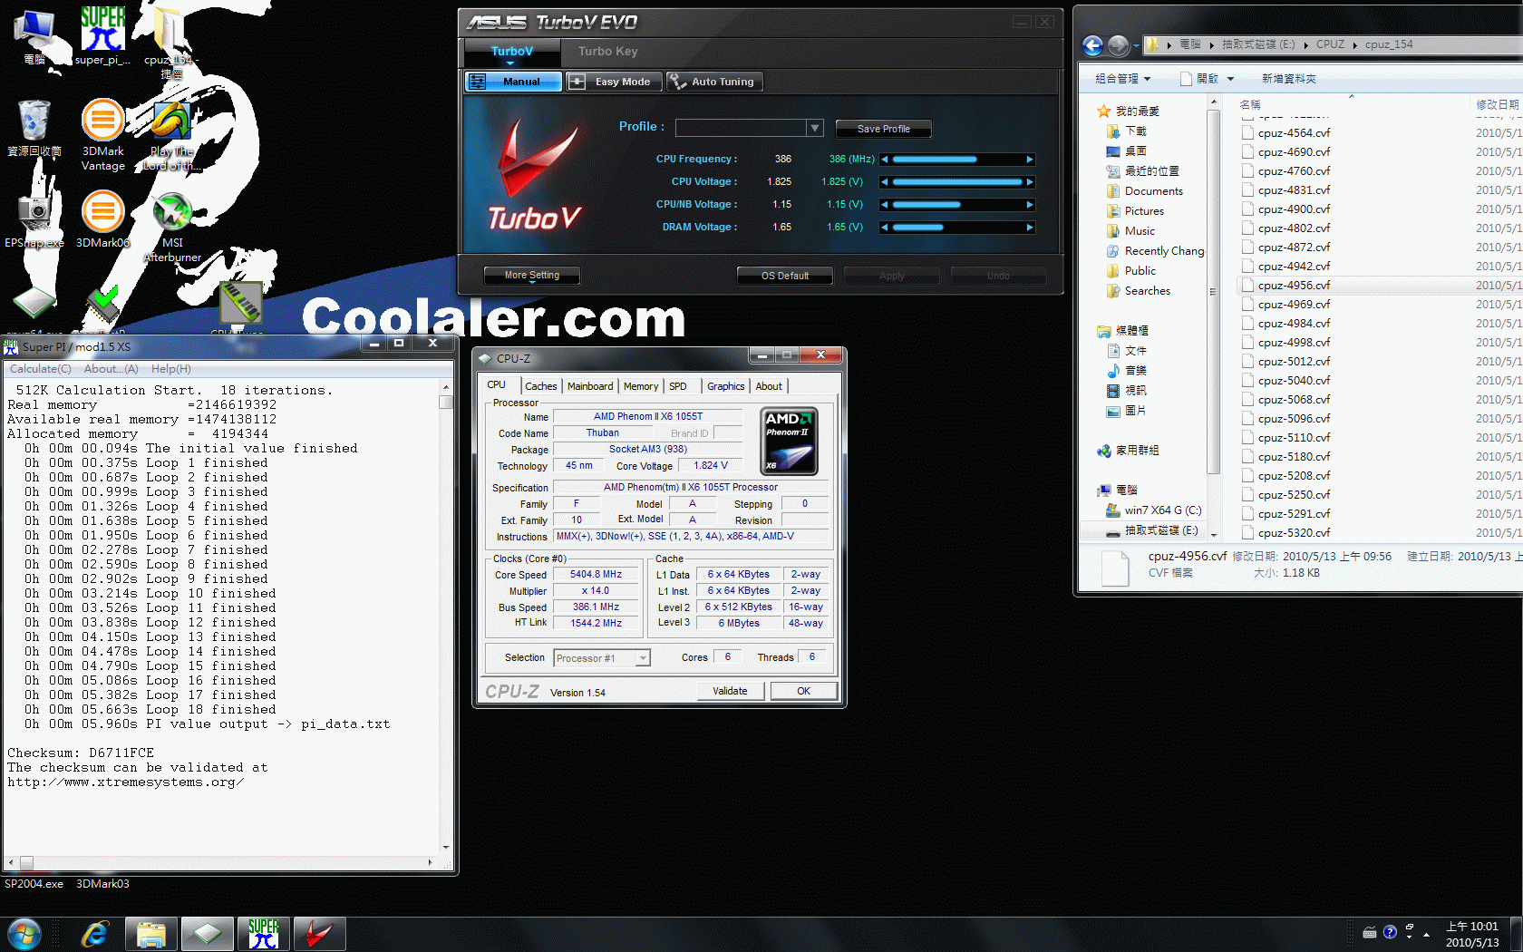Select cpuz-4956.cvf in the file list
1523x952 pixels.
coord(1294,285)
